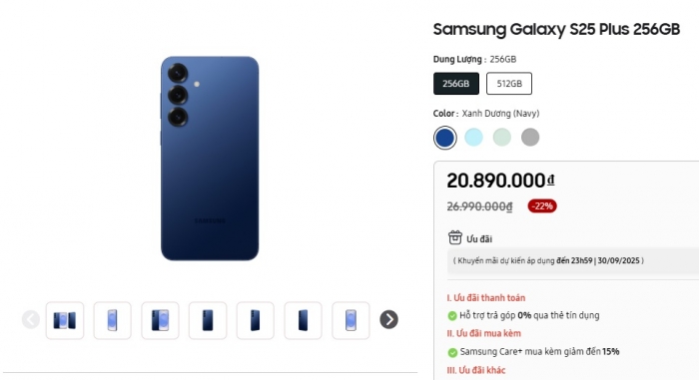Click the previous arrow in thumbnail carousel

(31, 319)
